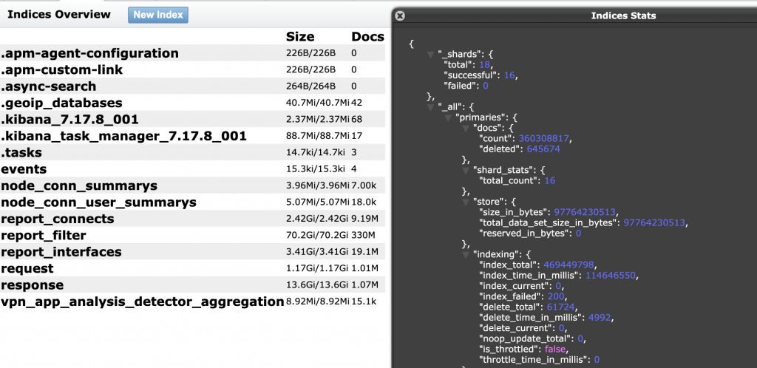
Task: Select the vpn_app_analysis_detector_aggregation index
Action: (x=142, y=301)
